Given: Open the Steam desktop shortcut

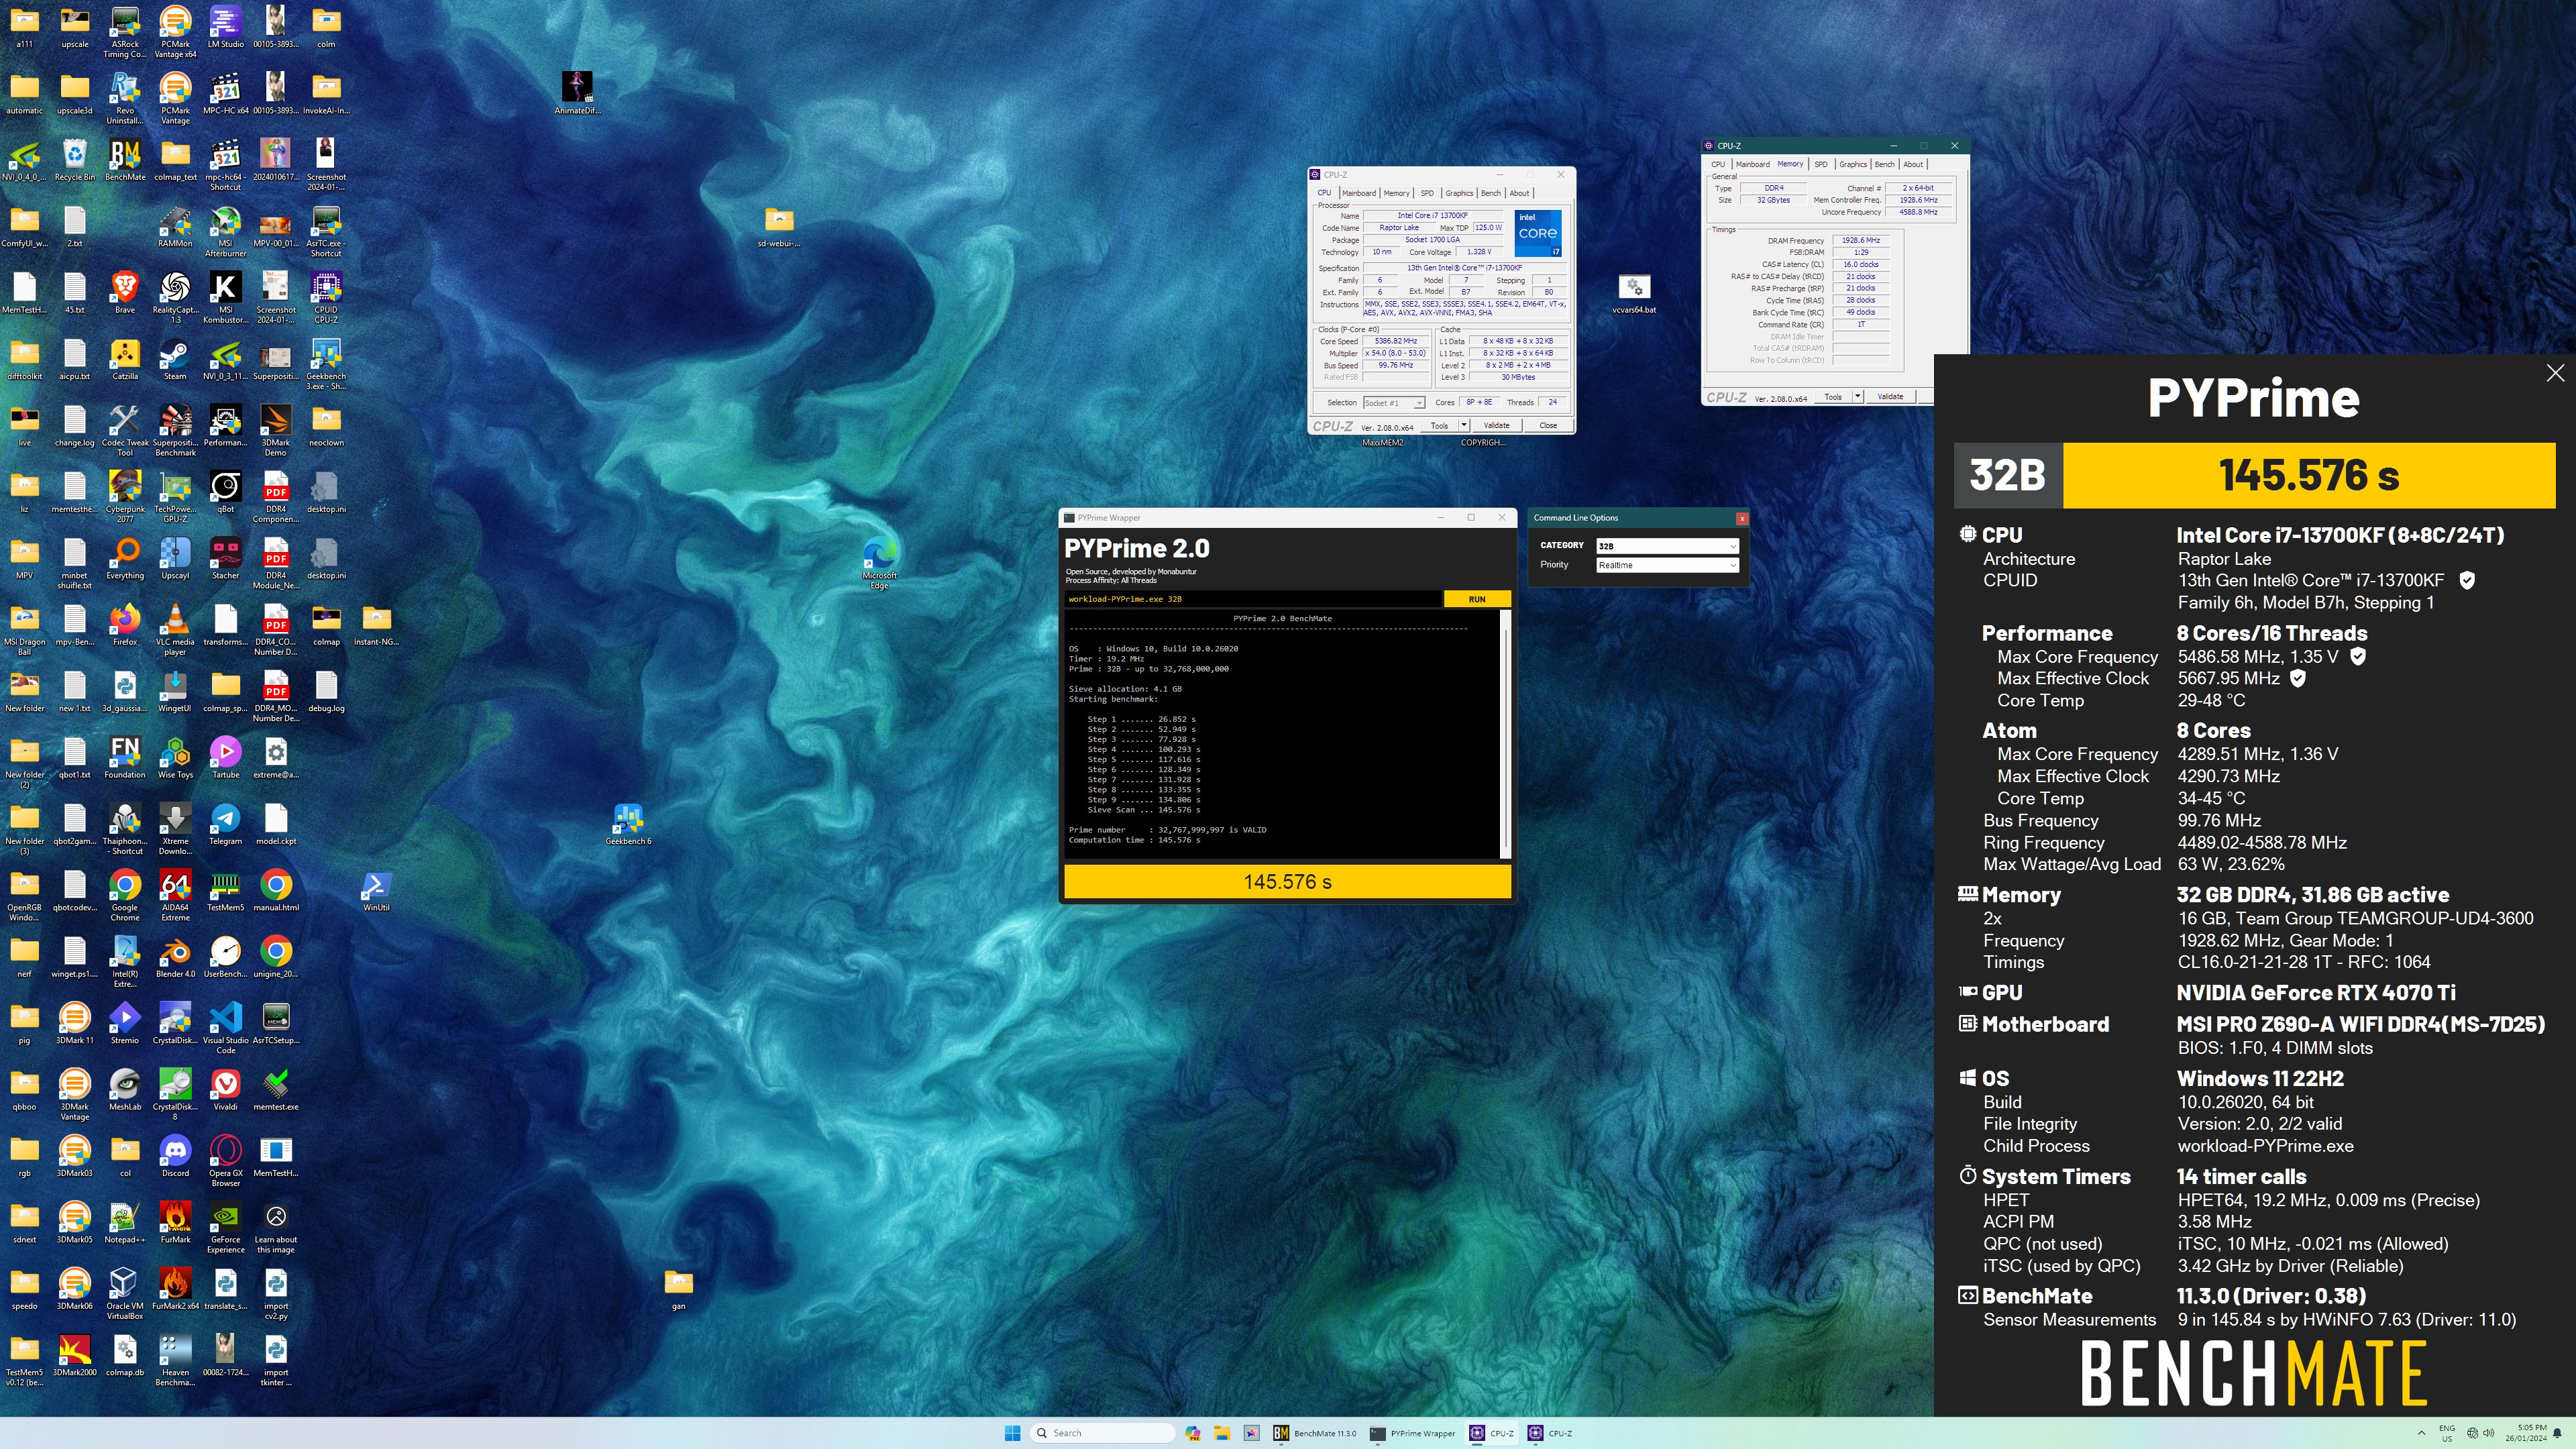Looking at the screenshot, I should click(175, 359).
